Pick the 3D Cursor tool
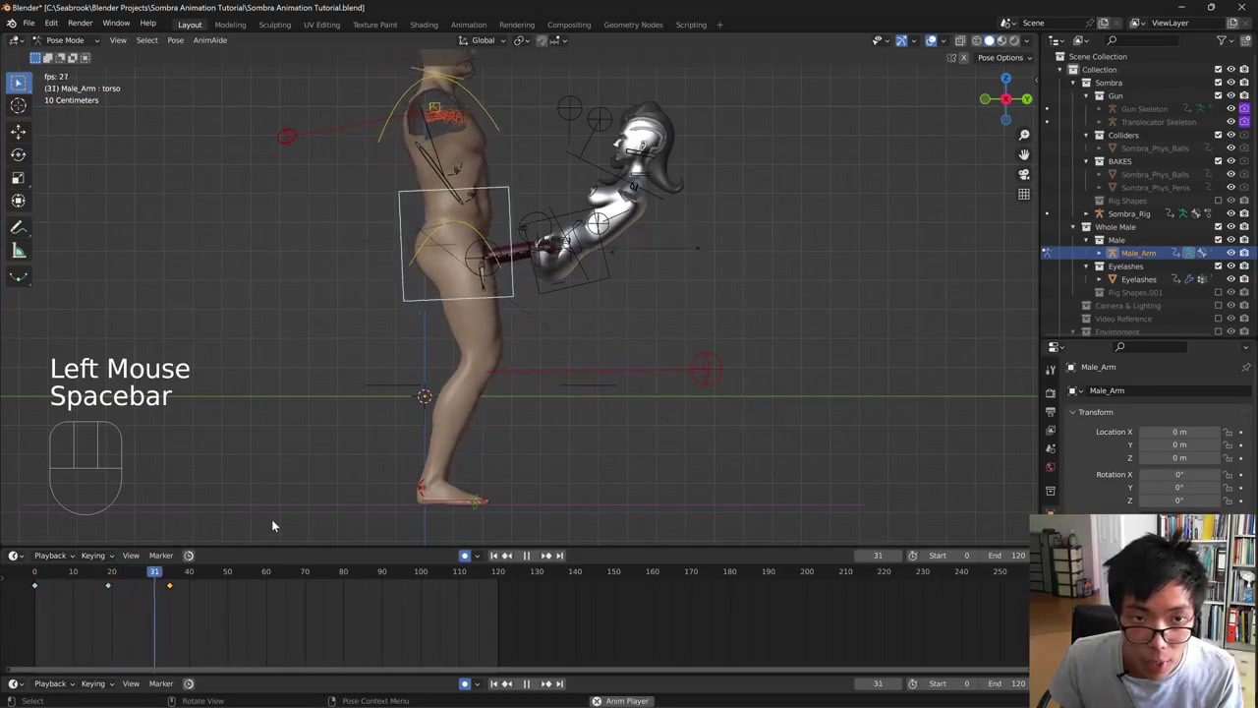Screen dimensions: 1258x708 [x=18, y=106]
